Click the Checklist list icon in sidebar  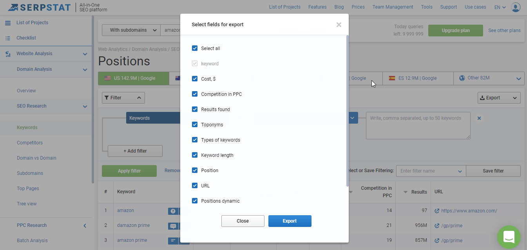8,38
